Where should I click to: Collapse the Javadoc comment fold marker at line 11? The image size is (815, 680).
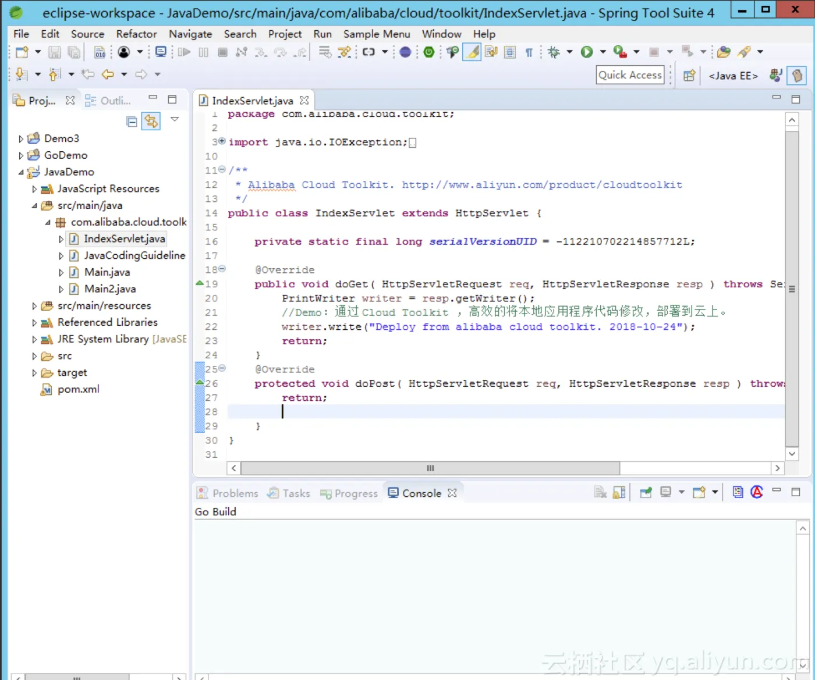222,170
